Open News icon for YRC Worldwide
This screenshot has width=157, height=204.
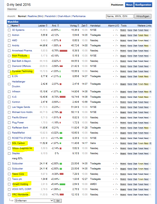coord(146,195)
